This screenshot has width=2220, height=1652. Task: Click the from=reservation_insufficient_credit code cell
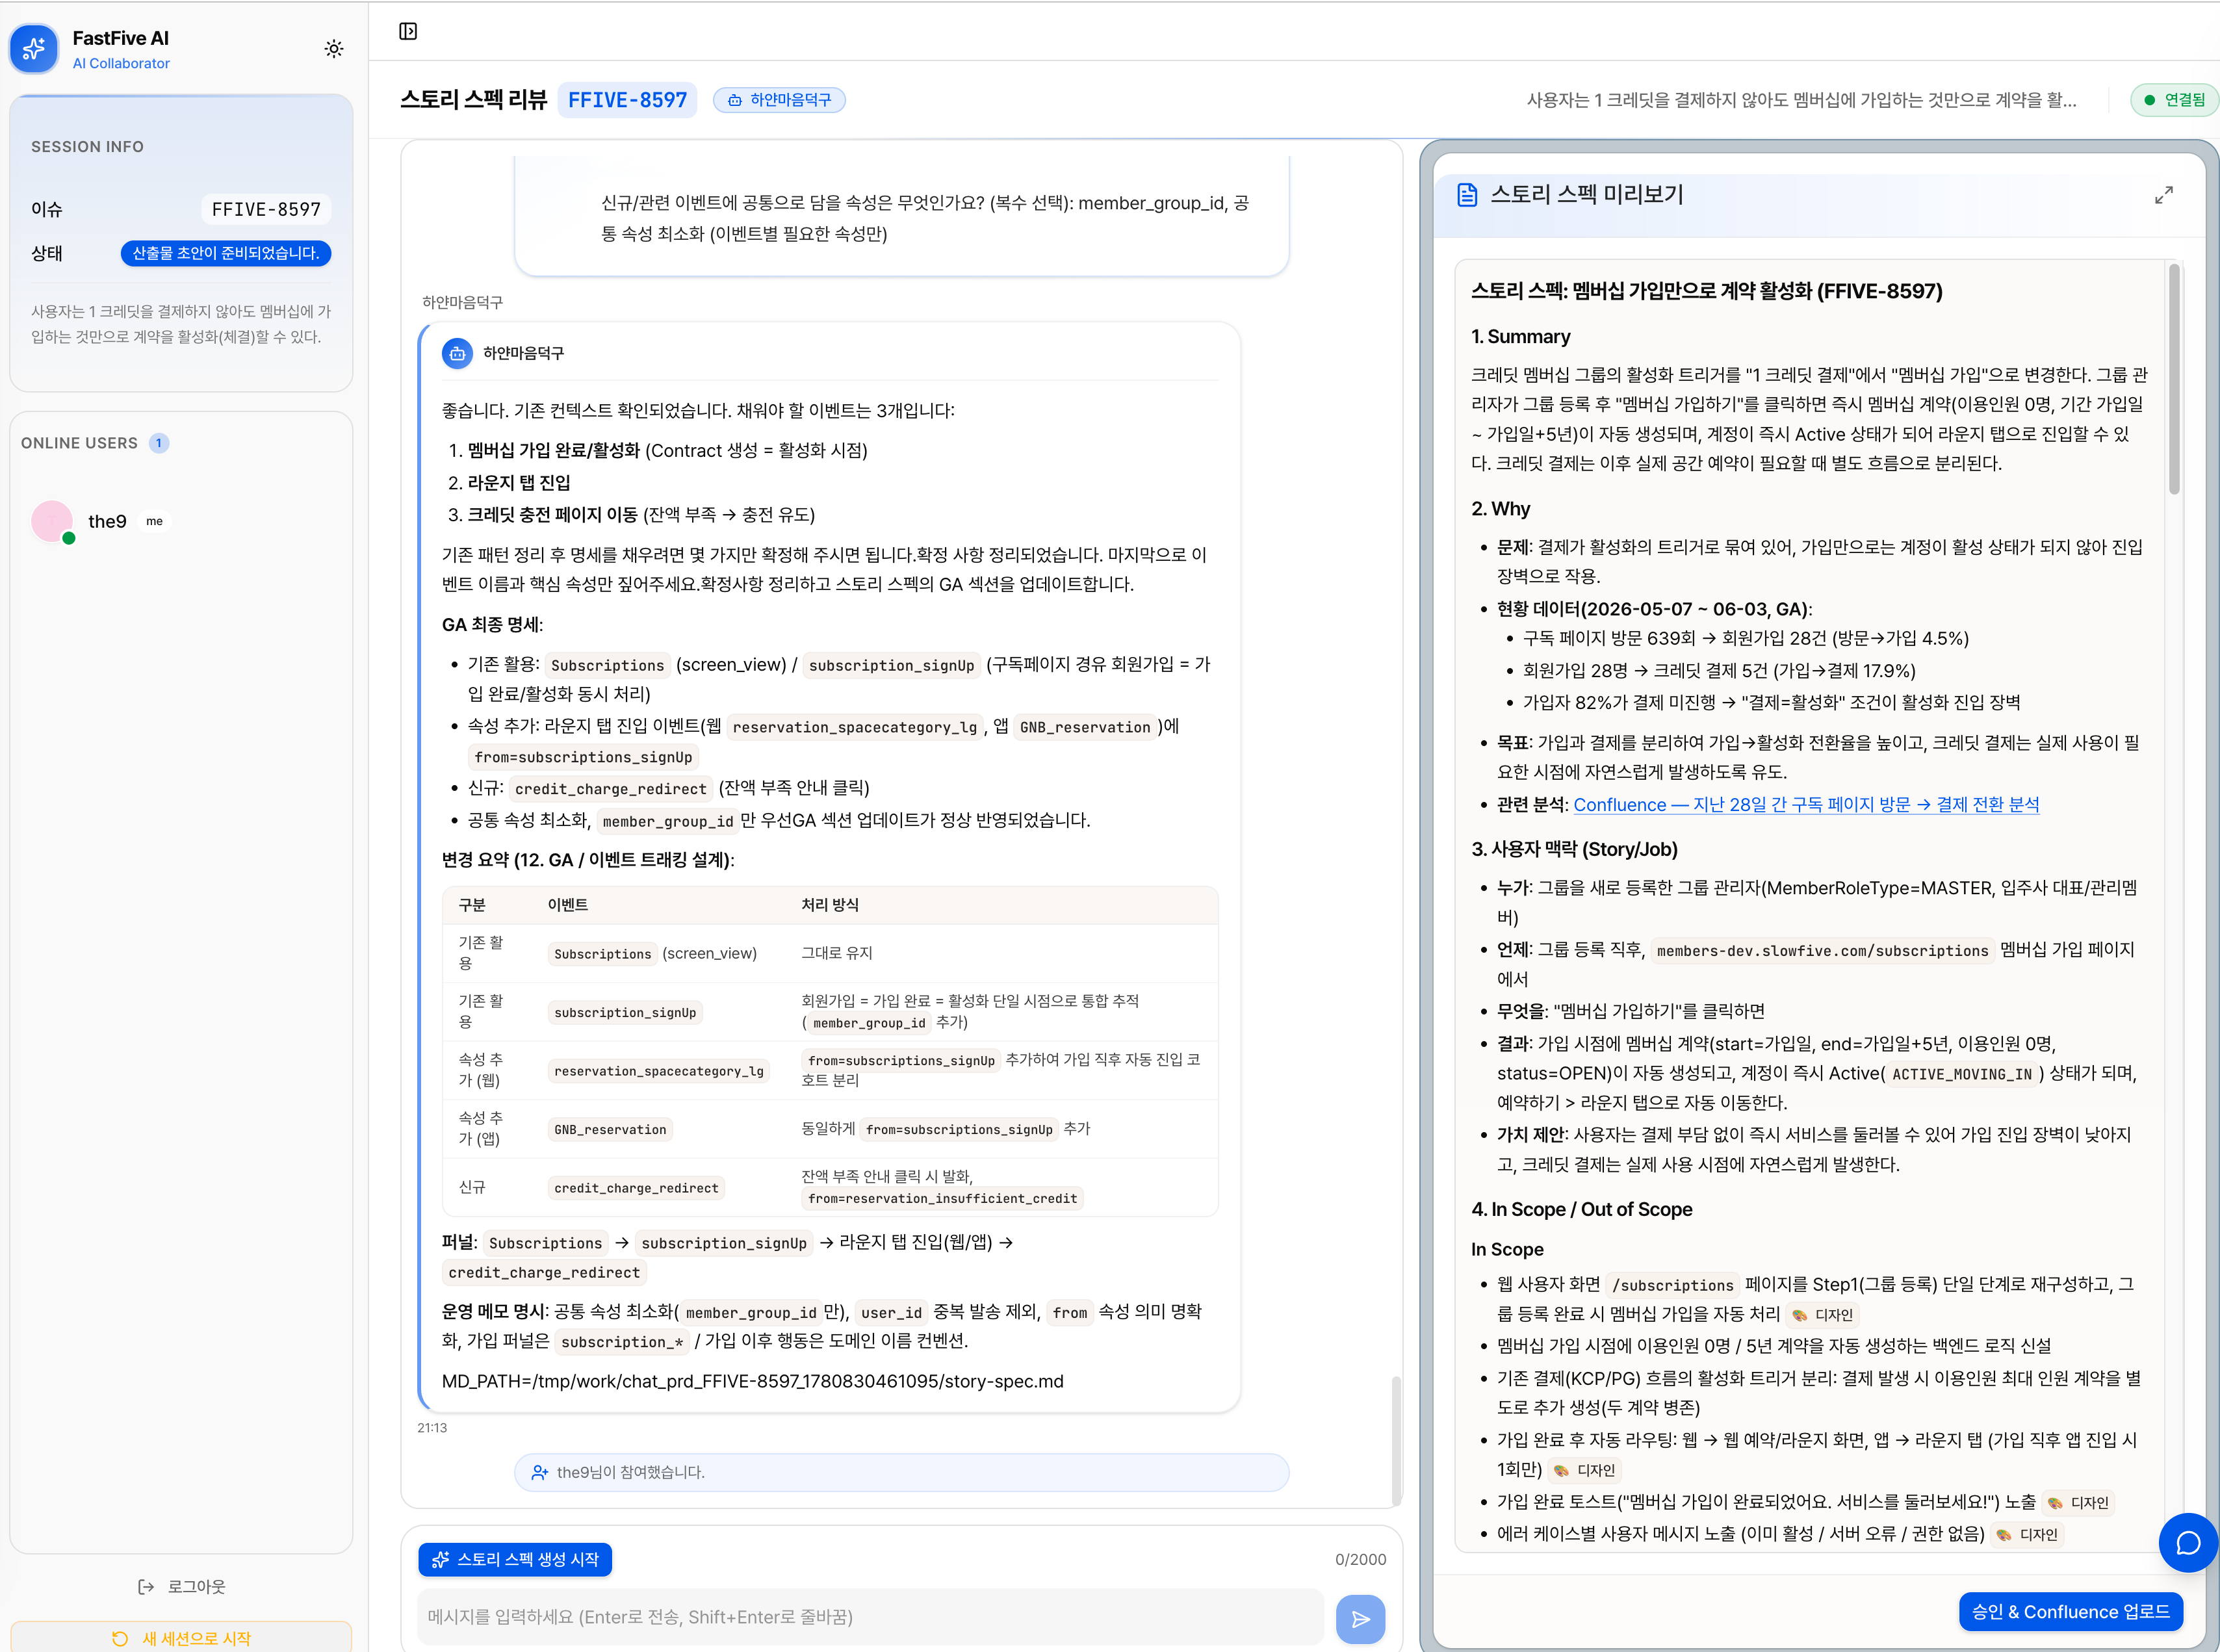pyautogui.click(x=942, y=1199)
